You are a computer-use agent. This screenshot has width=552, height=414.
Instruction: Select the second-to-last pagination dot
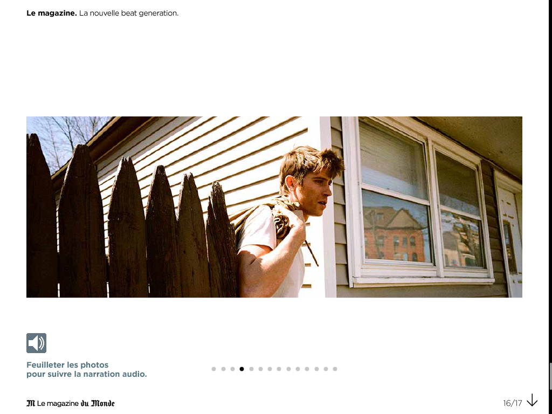[326, 369]
